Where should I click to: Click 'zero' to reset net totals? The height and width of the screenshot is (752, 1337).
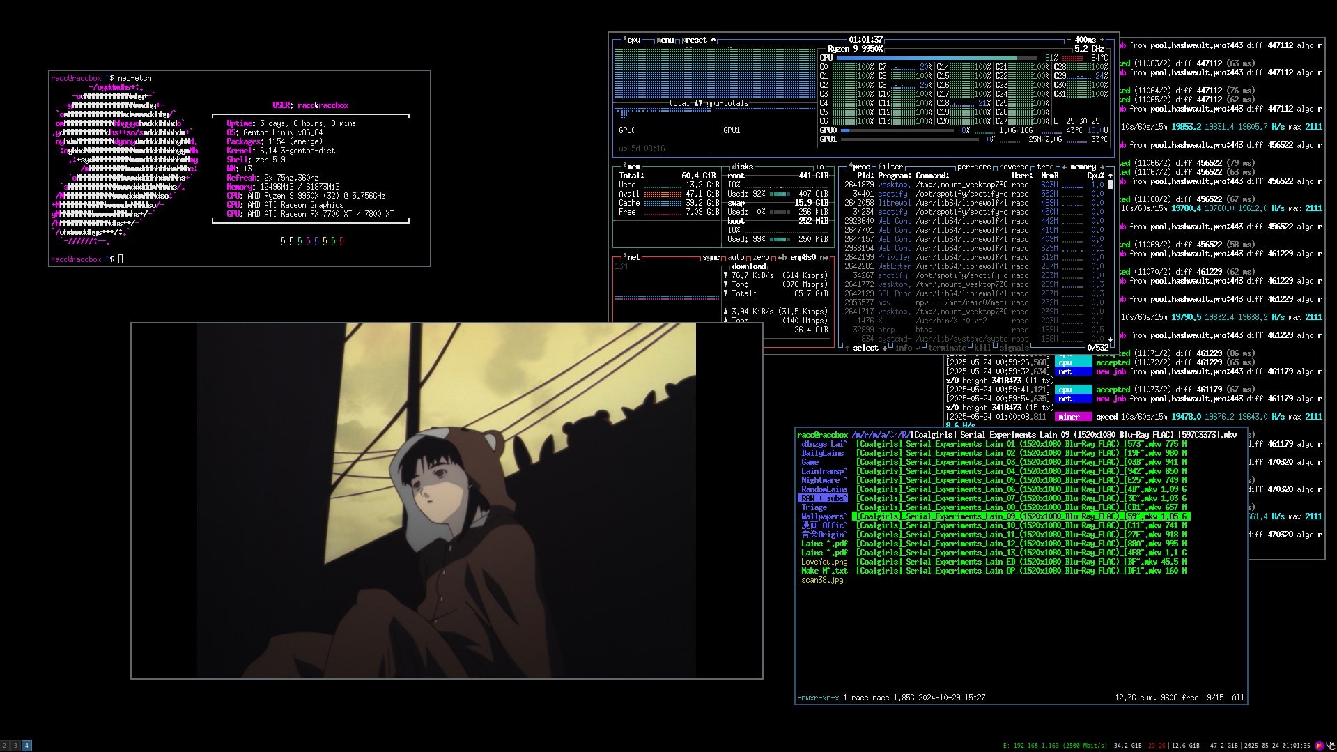click(761, 257)
